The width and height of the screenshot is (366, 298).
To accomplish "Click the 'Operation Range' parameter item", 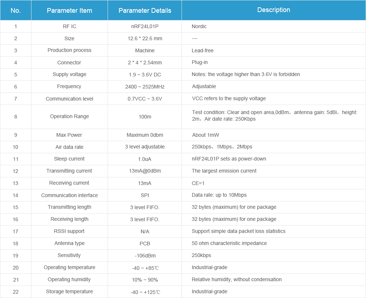I will tap(69, 116).
